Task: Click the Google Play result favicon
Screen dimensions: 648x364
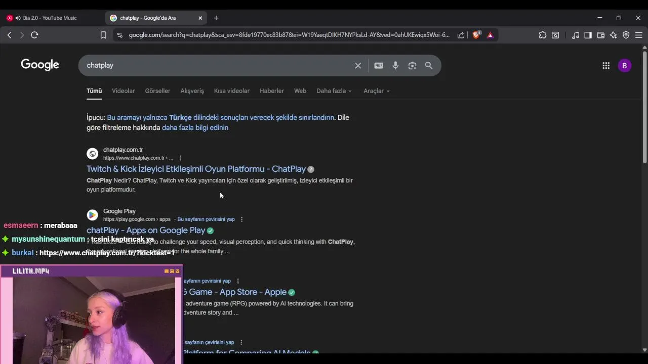Action: pos(92,215)
